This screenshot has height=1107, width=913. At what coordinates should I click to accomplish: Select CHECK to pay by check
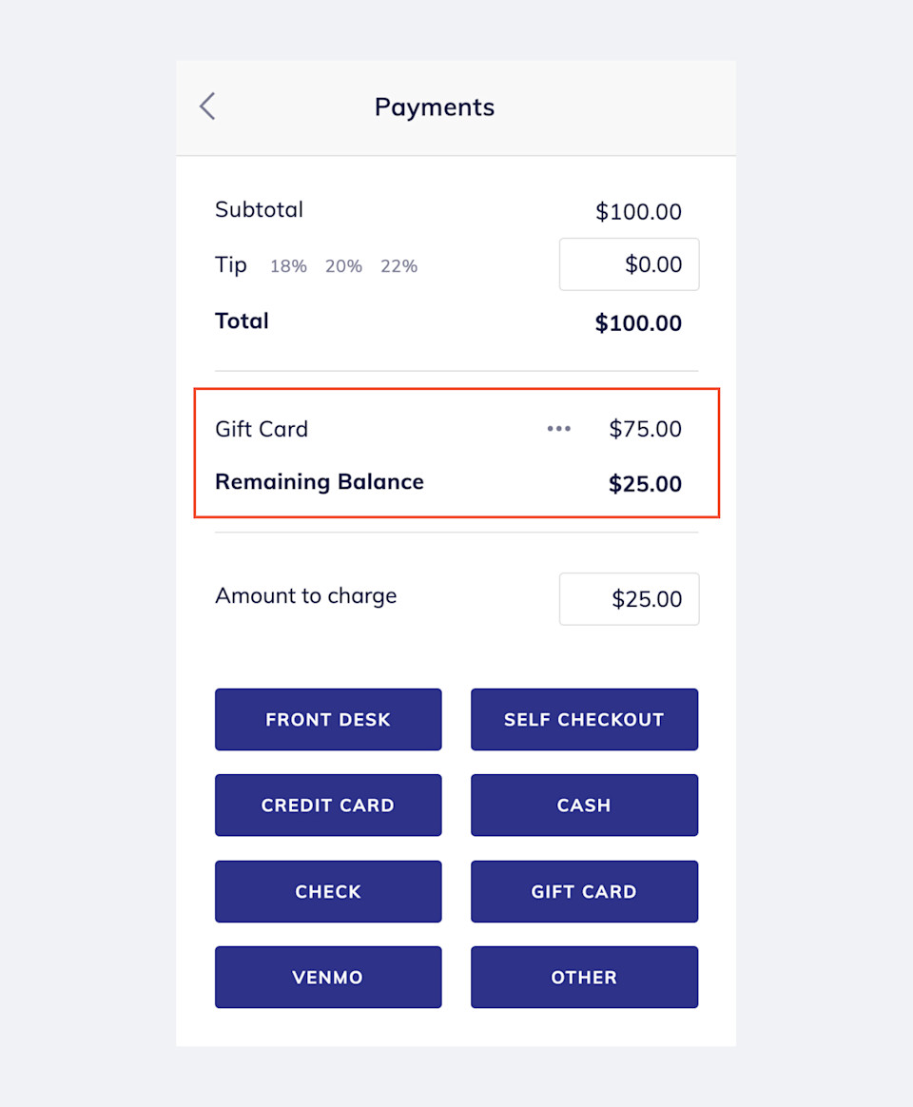(x=328, y=892)
